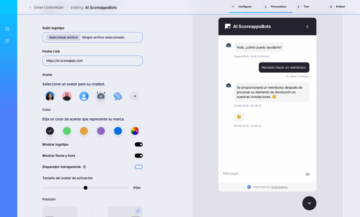Toggle Mostrar fecha y hora switch
The image size is (360, 217).
(139, 156)
